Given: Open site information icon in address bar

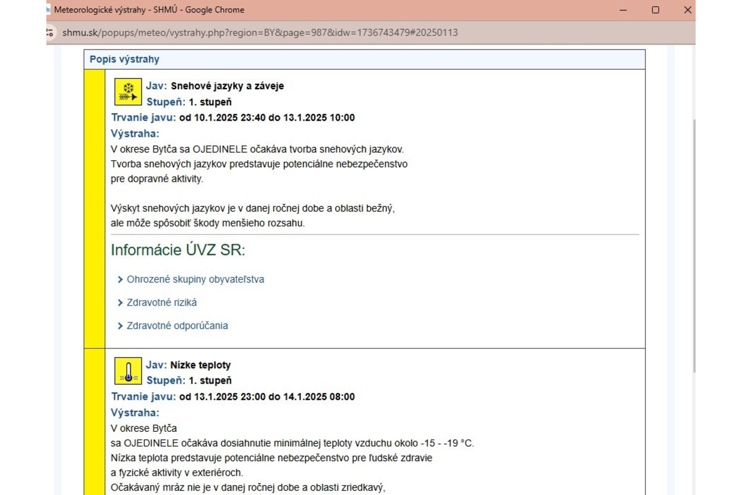Looking at the screenshot, I should click(51, 32).
